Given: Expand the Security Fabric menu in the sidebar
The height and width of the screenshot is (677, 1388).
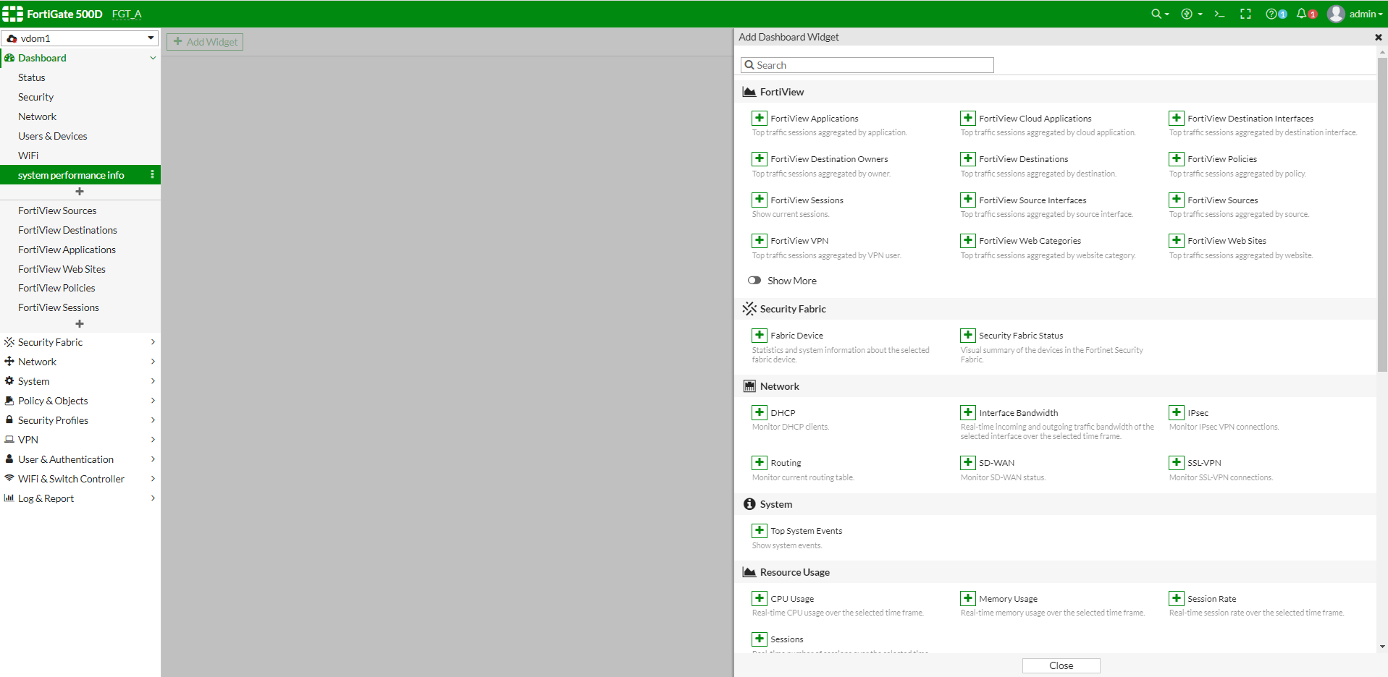Looking at the screenshot, I should coord(80,342).
